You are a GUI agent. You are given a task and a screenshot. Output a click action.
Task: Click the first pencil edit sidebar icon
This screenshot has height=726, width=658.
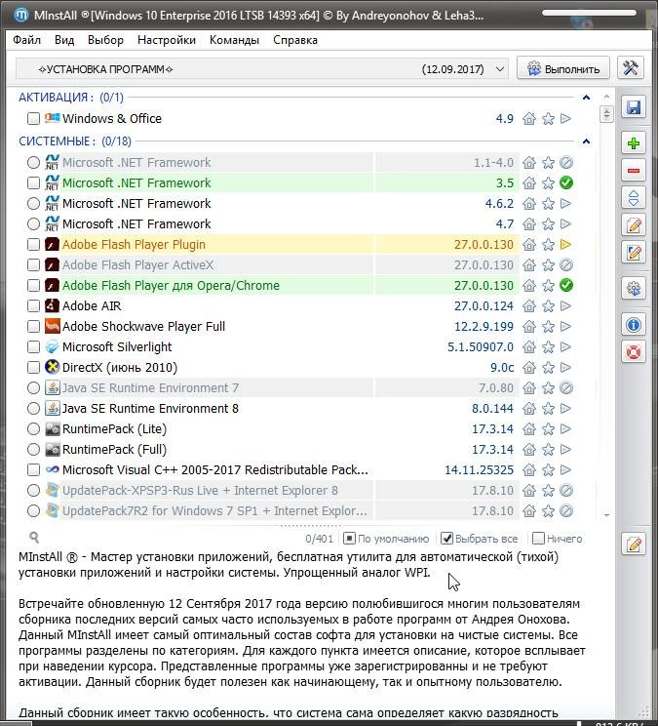[x=633, y=225]
